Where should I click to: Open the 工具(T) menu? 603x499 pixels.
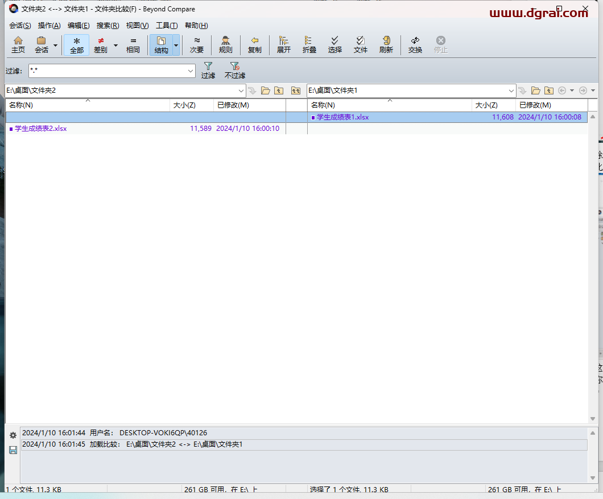tap(167, 26)
